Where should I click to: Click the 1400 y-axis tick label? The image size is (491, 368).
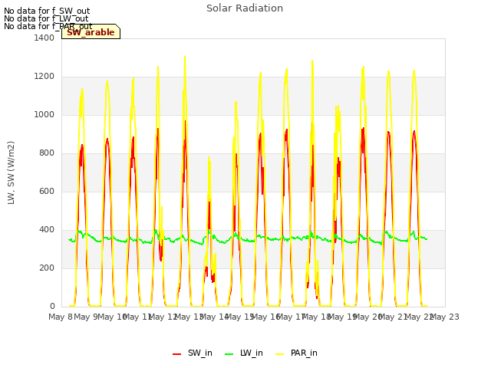pyautogui.click(x=44, y=38)
